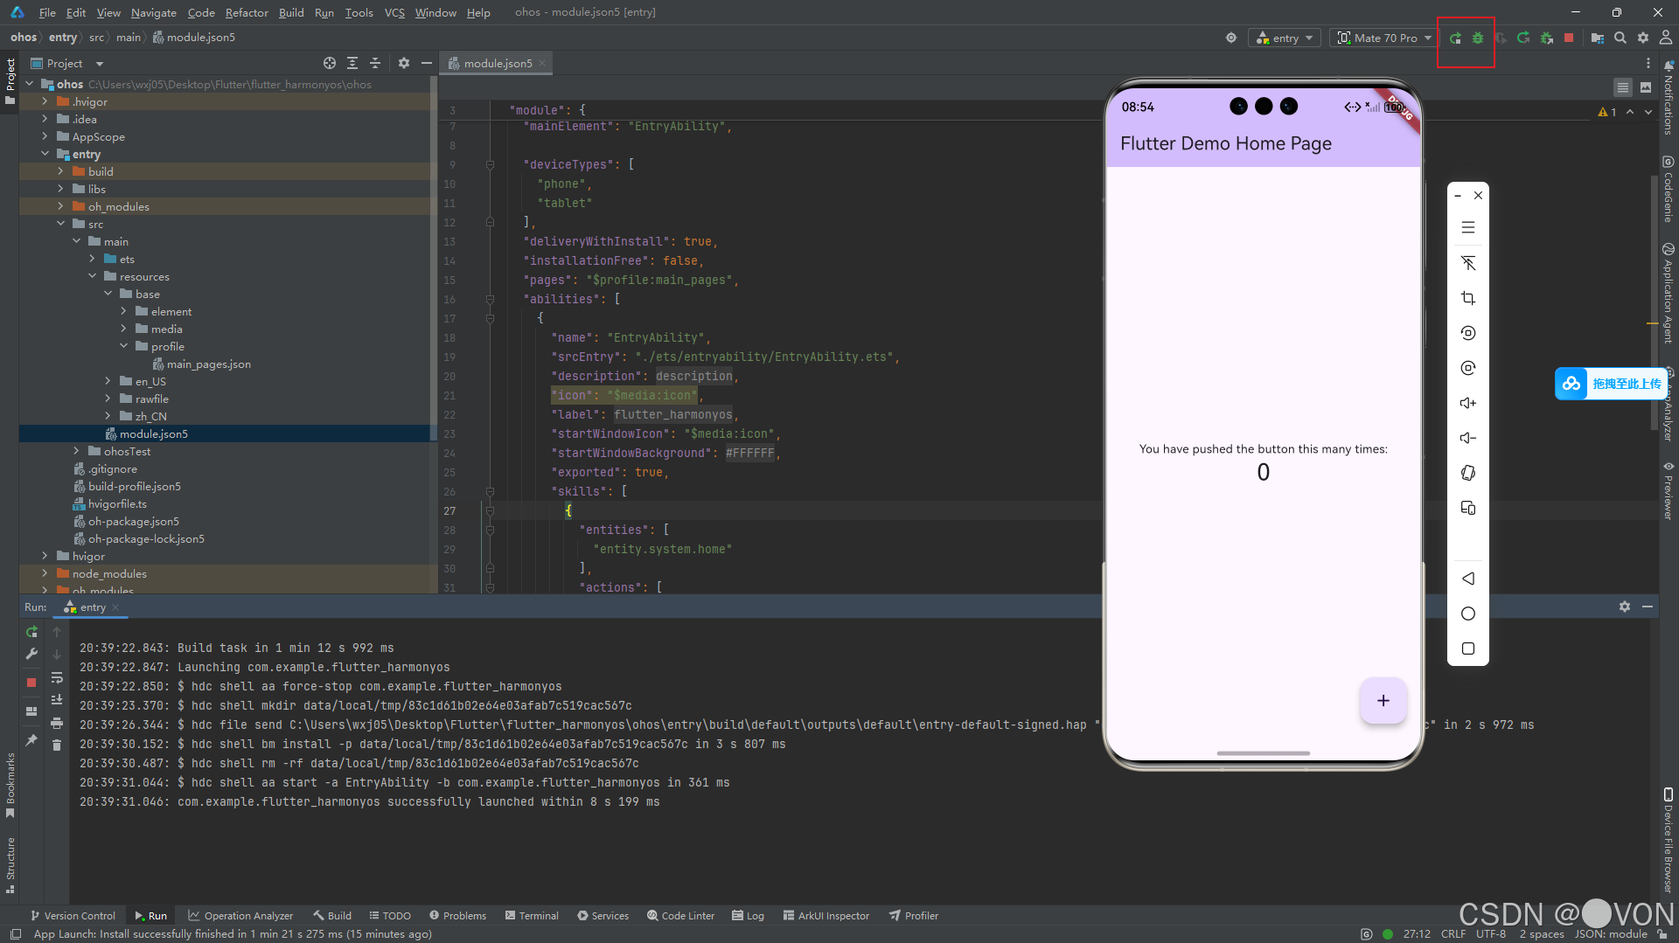Open the entry run configuration dropdown
The height and width of the screenshot is (943, 1679).
[1285, 38]
